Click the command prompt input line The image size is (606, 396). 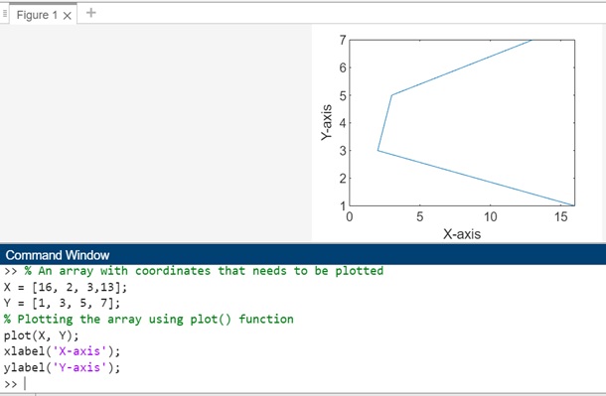(x=303, y=384)
